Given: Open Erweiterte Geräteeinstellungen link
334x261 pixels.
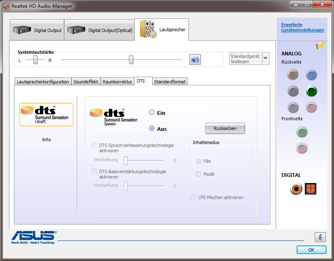Looking at the screenshot, I should coord(302,27).
